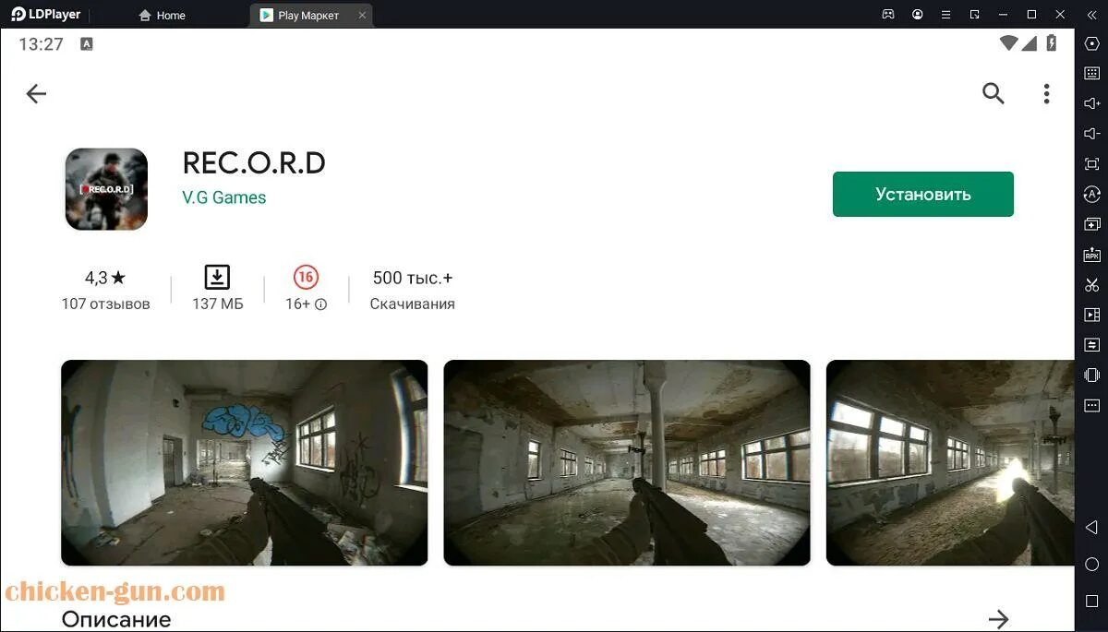Click the Android recent apps square
Image resolution: width=1108 pixels, height=632 pixels.
(x=1091, y=601)
